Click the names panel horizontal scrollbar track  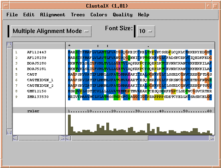pos(39,138)
